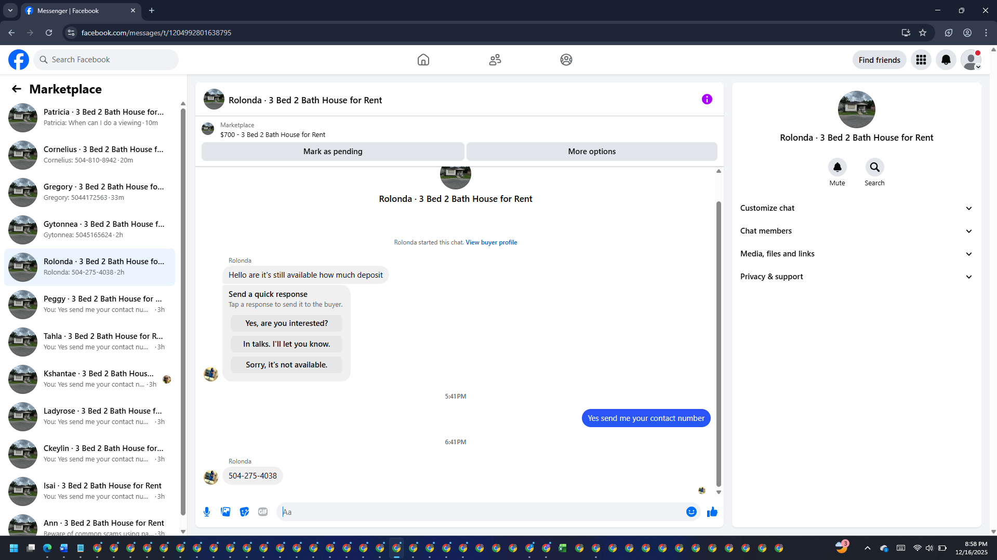
Task: Open the Windows Start menu
Action: [14, 548]
